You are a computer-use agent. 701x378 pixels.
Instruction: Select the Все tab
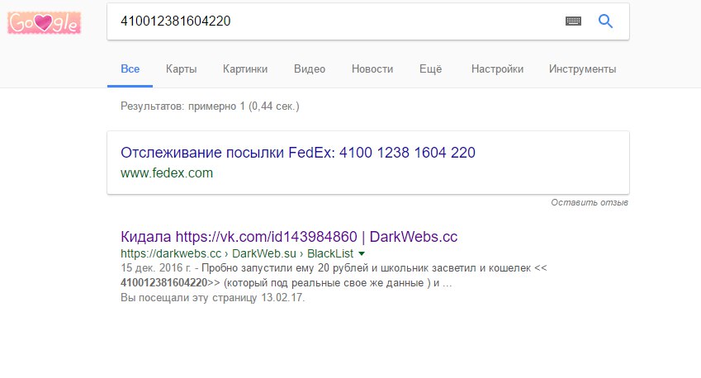tap(130, 69)
